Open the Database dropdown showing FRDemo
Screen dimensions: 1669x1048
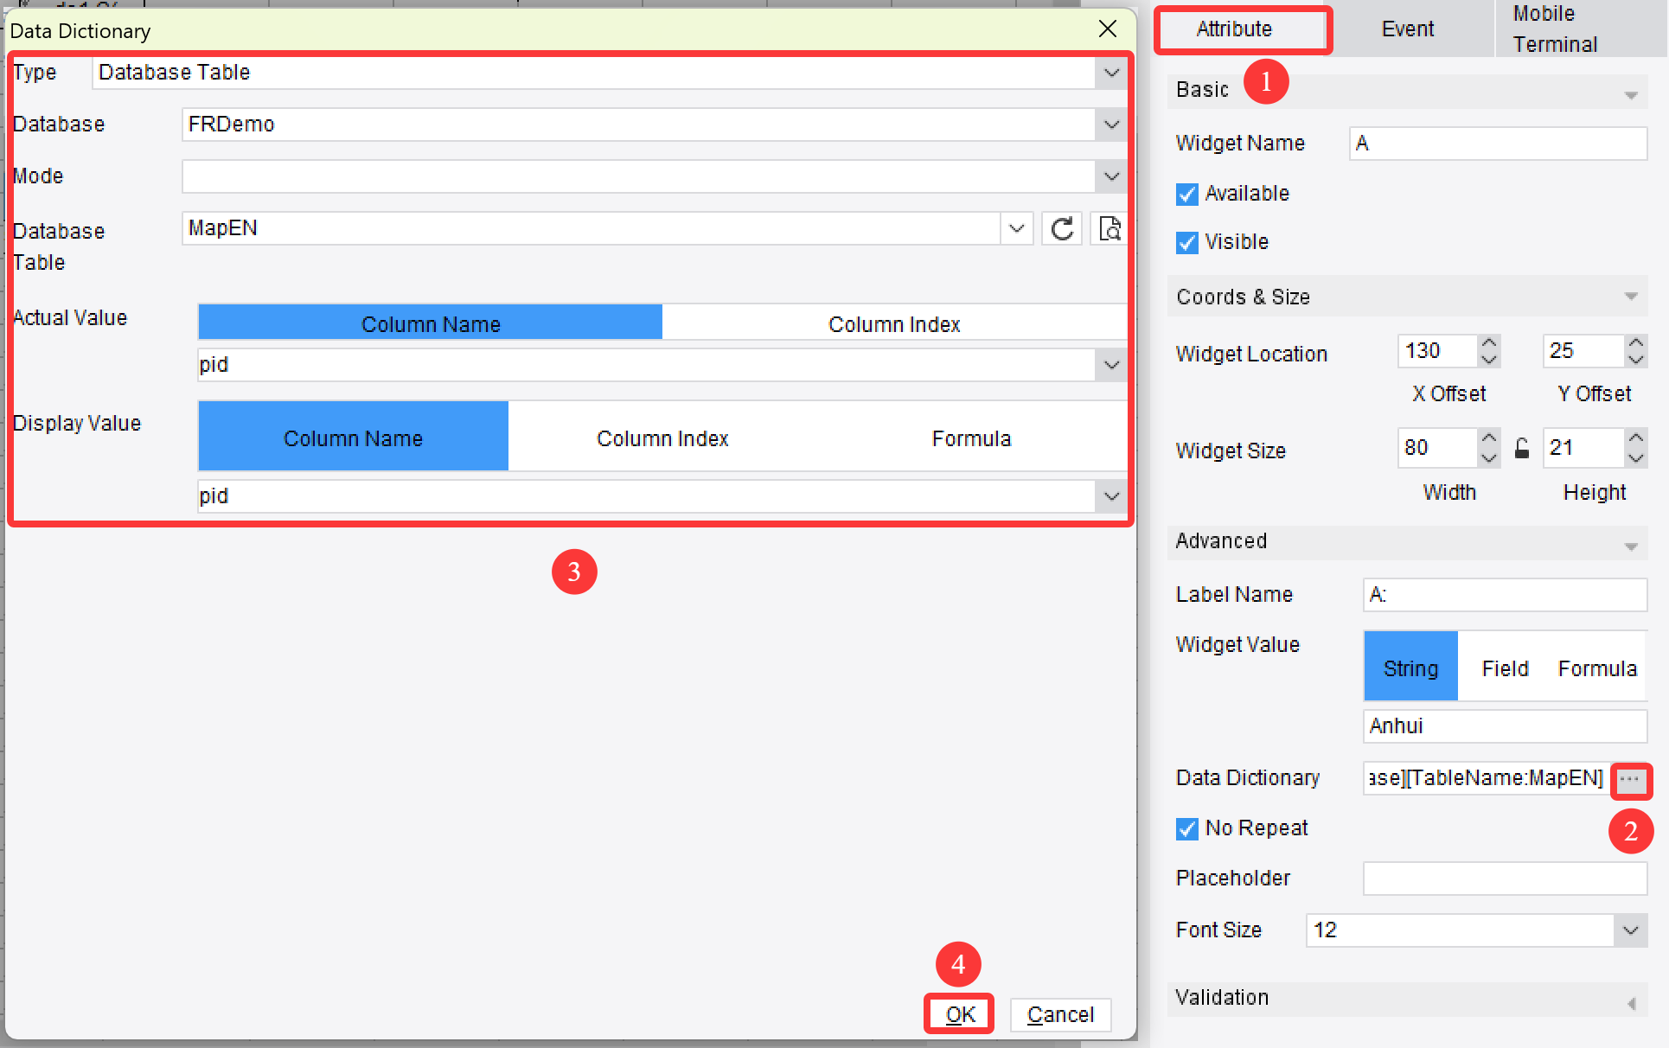click(1110, 125)
